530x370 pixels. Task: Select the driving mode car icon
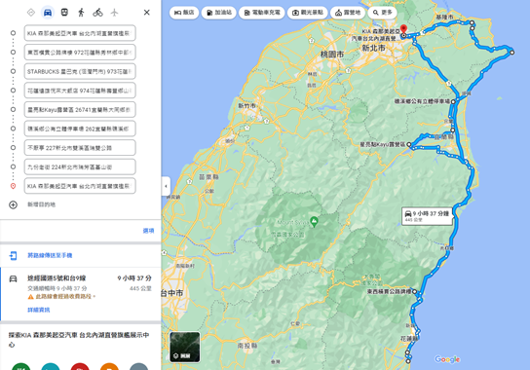click(x=48, y=13)
